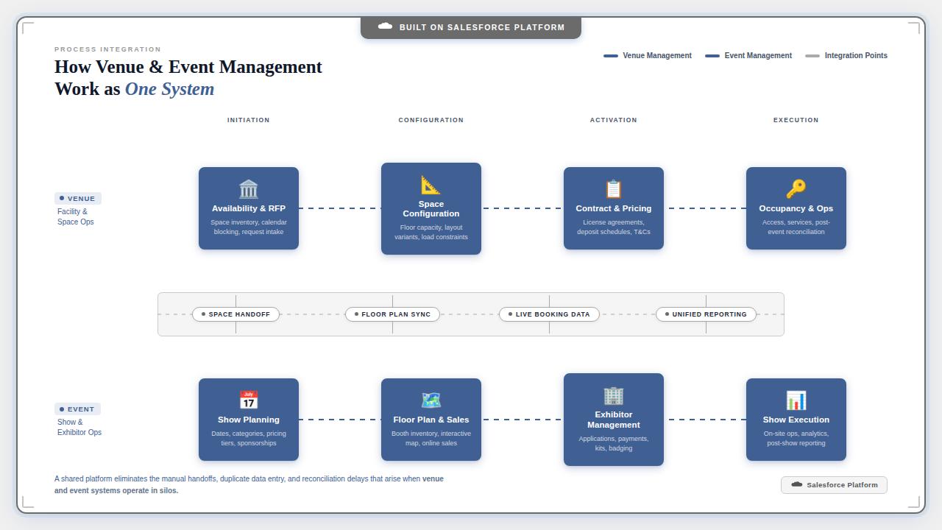This screenshot has height=530, width=942.
Task: Select the Space Handoff integration pill
Action: pos(235,314)
